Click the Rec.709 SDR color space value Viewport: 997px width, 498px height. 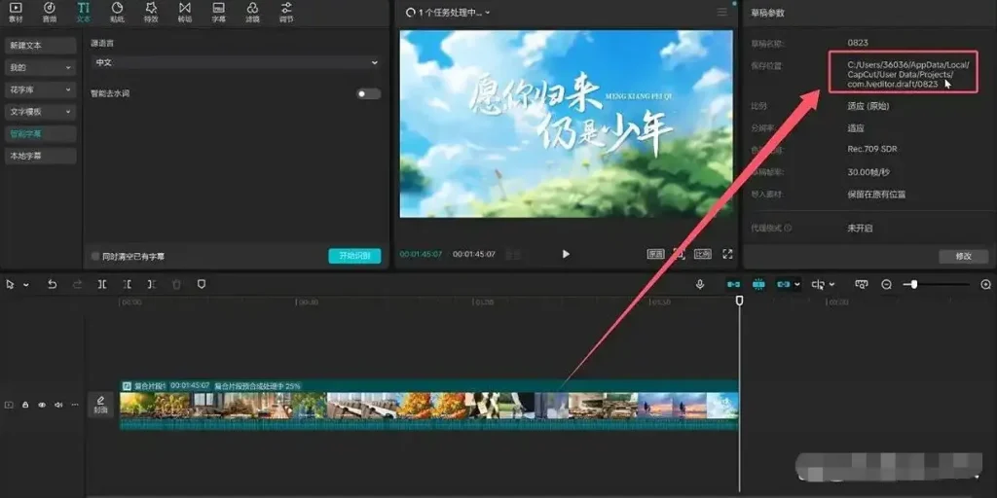coord(872,149)
